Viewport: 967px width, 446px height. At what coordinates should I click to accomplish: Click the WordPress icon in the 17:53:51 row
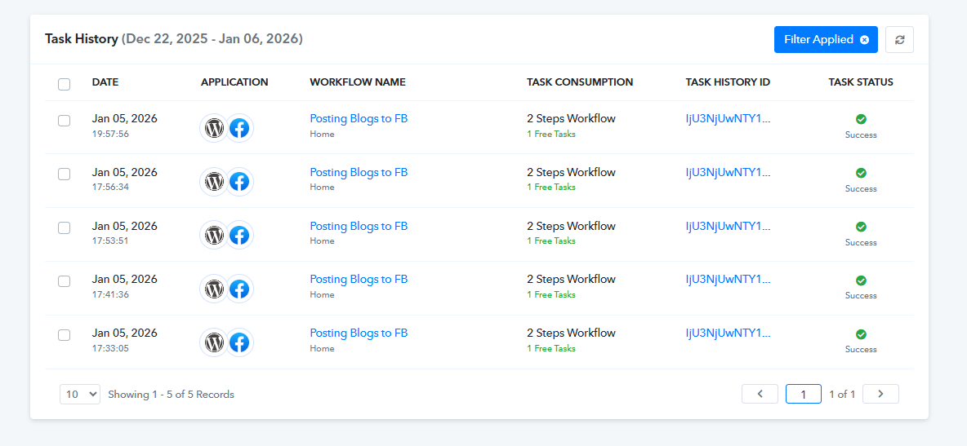pos(214,235)
